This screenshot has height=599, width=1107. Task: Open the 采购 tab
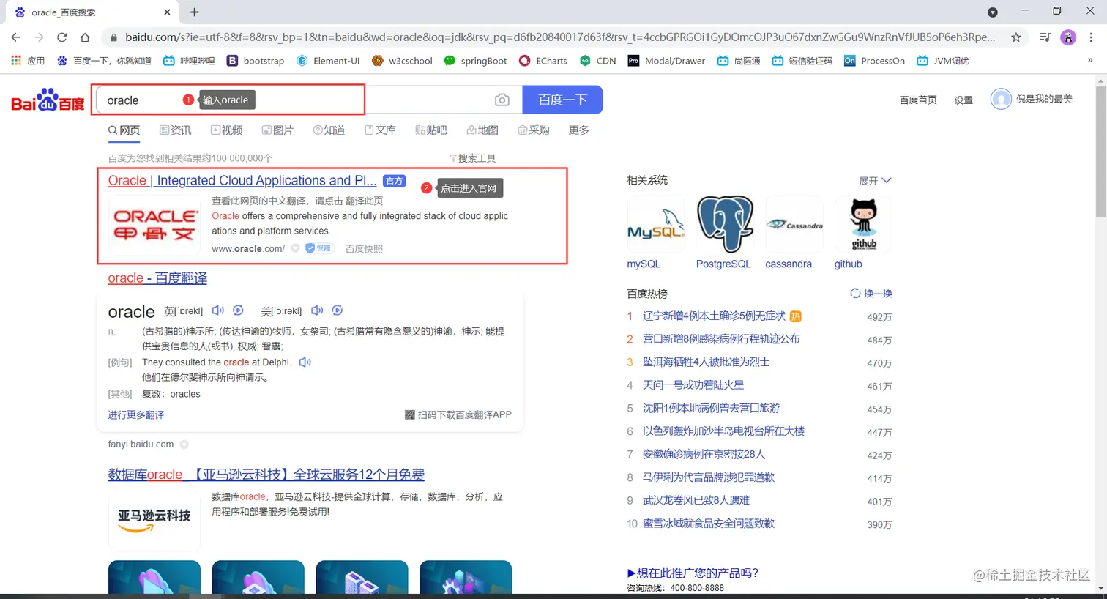[x=534, y=130]
